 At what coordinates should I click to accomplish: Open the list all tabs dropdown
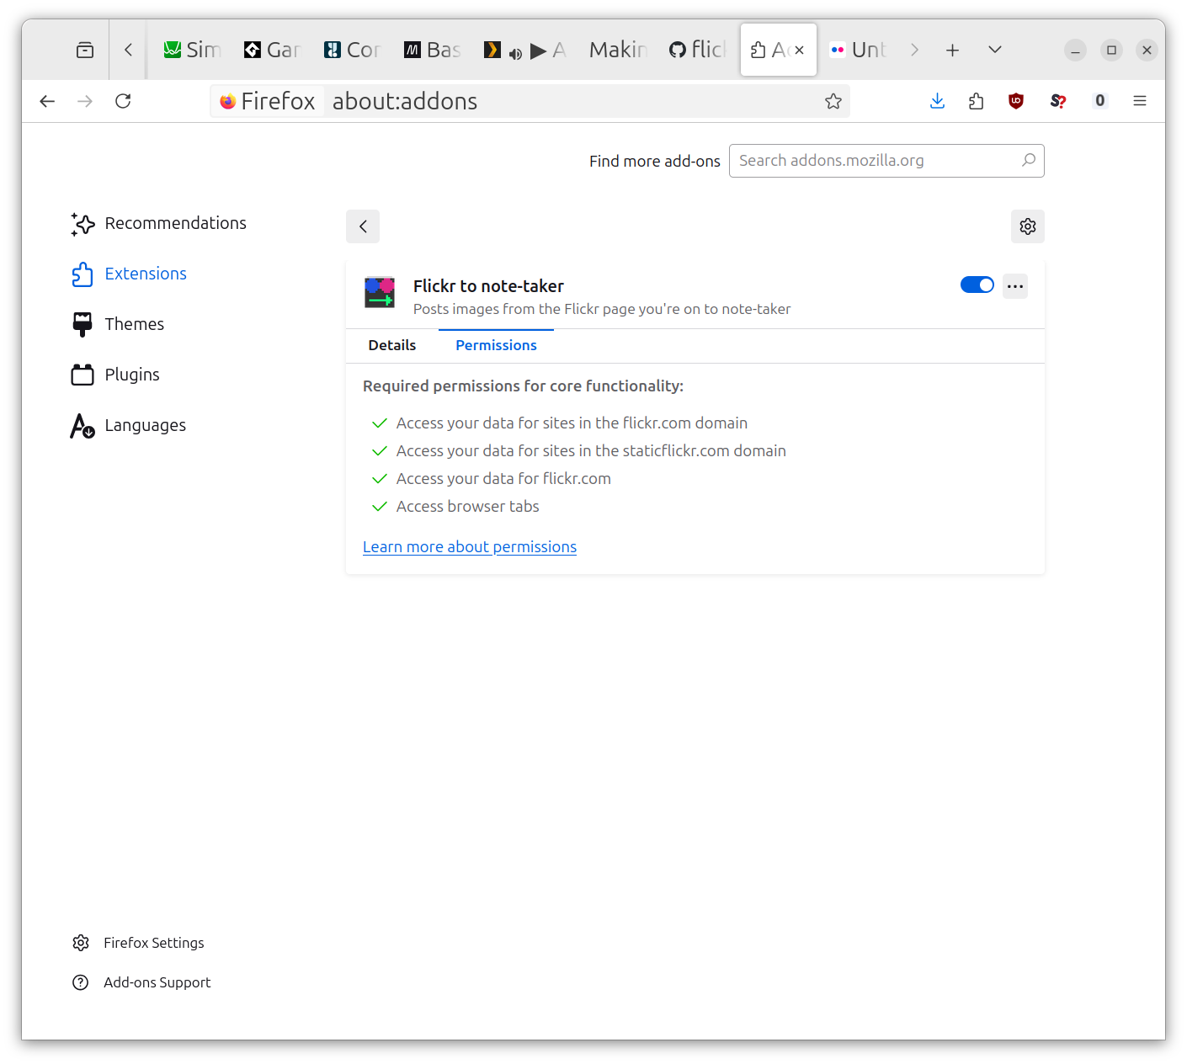(994, 49)
